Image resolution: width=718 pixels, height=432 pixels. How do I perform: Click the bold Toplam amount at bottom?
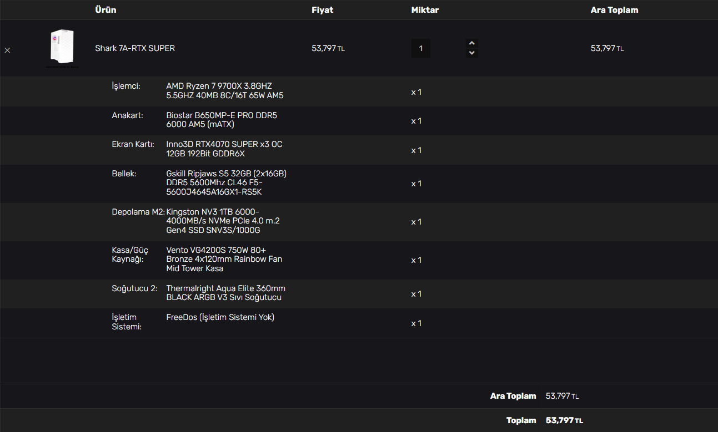click(x=564, y=420)
